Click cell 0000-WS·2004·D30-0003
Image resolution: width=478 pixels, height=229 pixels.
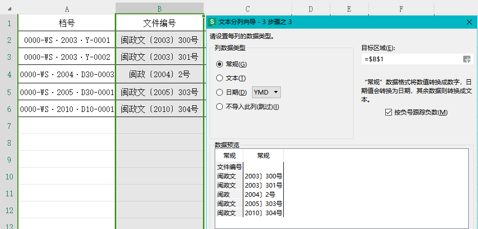tap(67, 74)
